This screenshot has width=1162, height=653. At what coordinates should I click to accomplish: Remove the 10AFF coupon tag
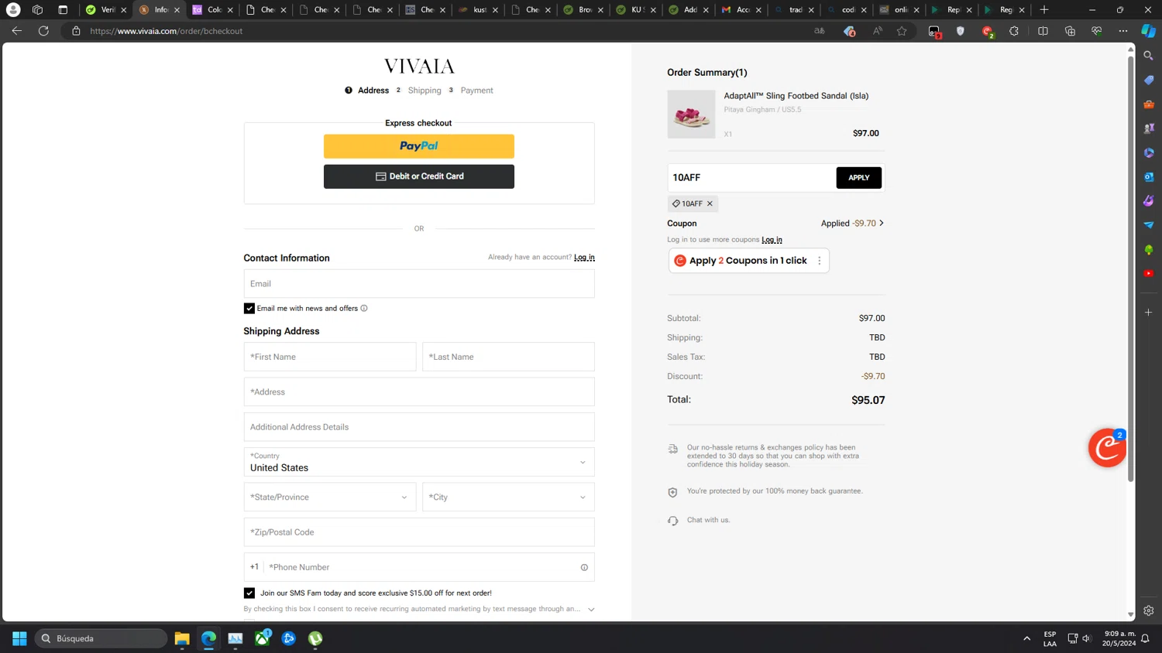click(x=710, y=203)
